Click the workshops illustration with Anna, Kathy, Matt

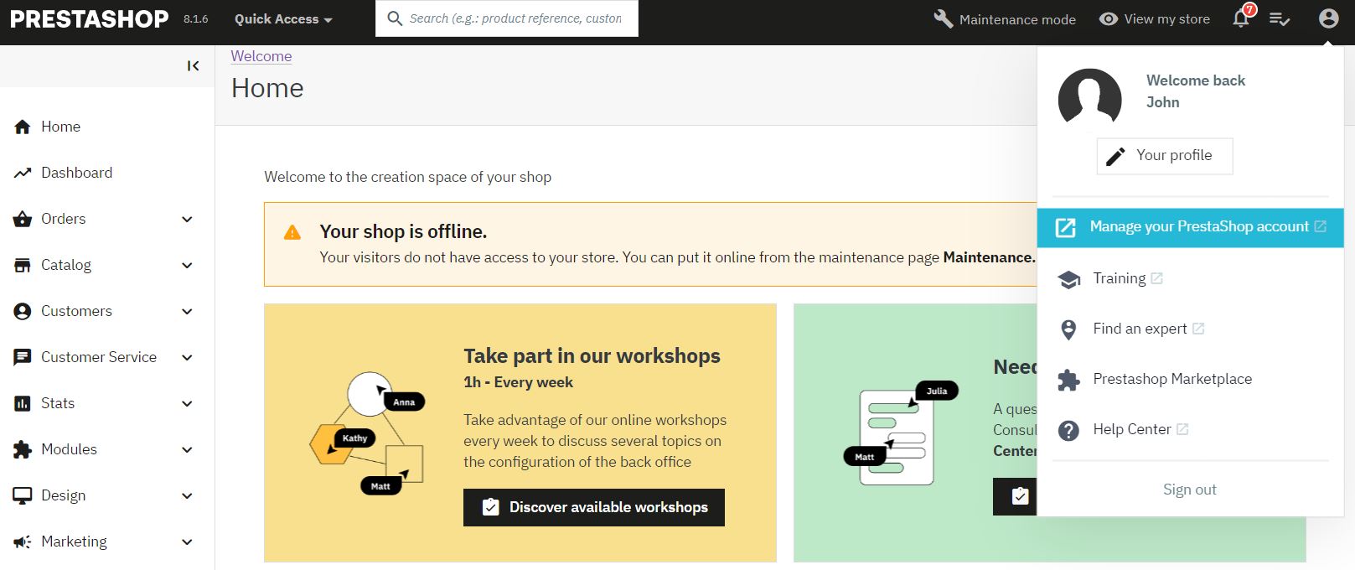(368, 433)
